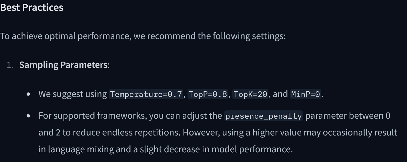This screenshot has height=162, width=407.
Task: Click the TopK=20 inline code
Action: (x=250, y=94)
